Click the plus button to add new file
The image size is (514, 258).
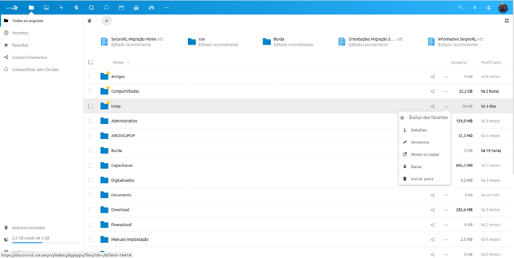107,21
